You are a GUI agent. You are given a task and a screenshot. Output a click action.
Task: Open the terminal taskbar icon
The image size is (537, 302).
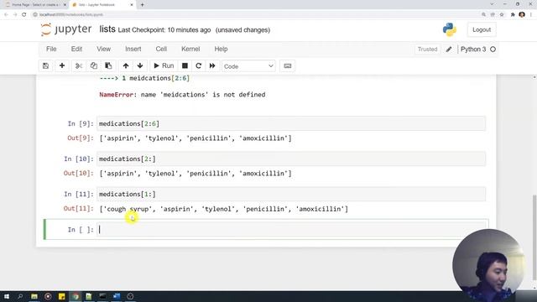click(102, 296)
